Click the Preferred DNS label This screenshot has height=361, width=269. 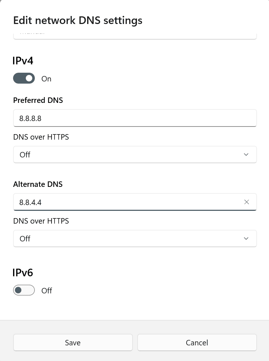[x=38, y=100]
